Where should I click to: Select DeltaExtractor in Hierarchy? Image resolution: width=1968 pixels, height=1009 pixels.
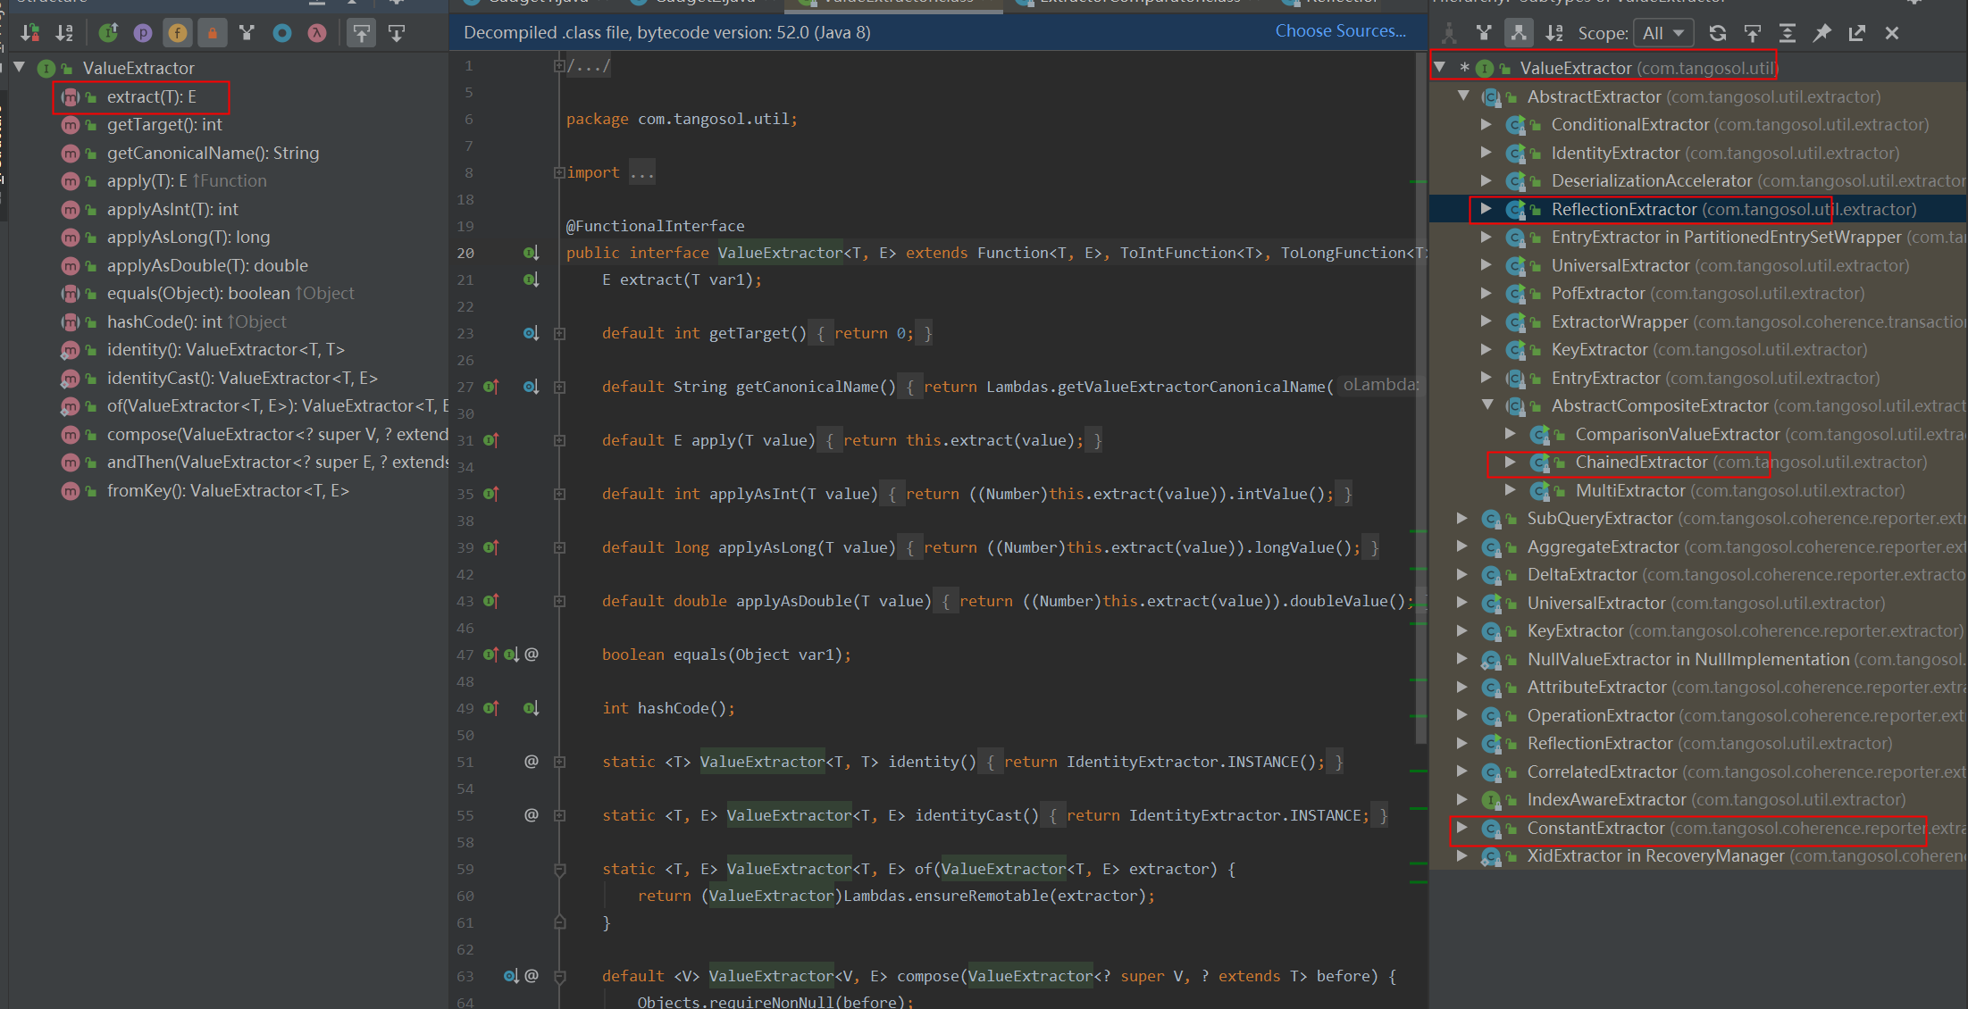point(1582,574)
